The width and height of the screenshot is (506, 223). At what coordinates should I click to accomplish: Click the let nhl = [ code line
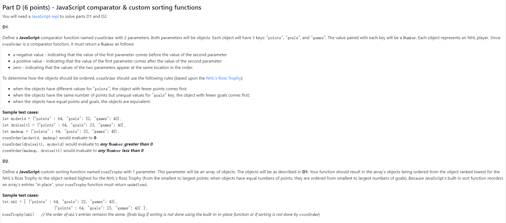click(60, 202)
